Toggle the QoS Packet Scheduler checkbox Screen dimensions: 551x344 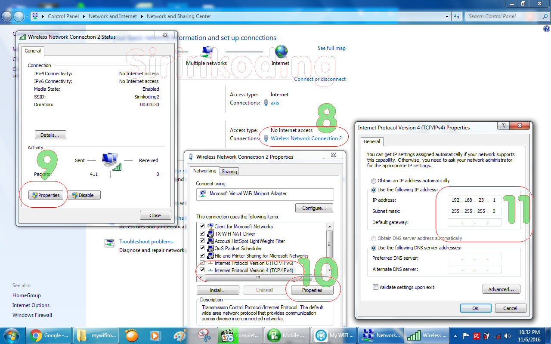(202, 249)
